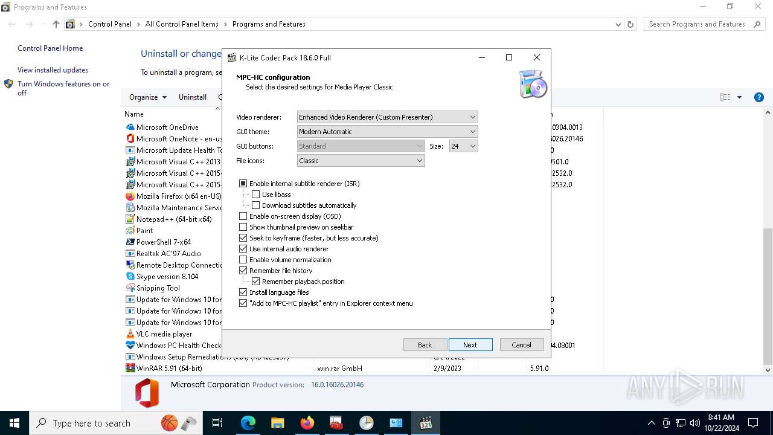Open Task View from the taskbar
This screenshot has height=435, width=773.
coord(217,423)
